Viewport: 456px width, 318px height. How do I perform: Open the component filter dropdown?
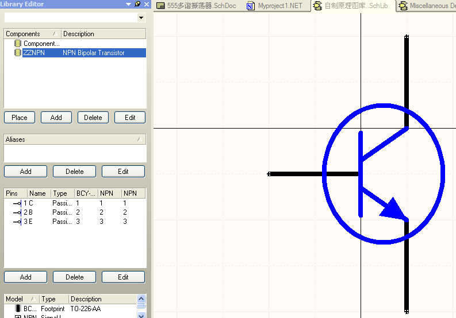click(x=141, y=18)
